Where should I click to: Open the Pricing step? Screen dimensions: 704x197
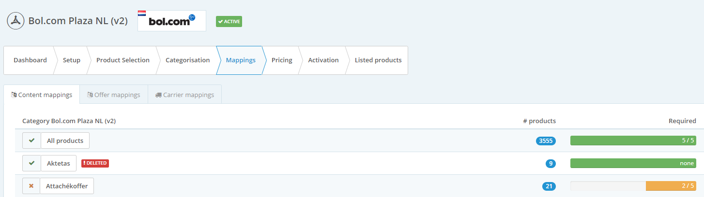282,60
